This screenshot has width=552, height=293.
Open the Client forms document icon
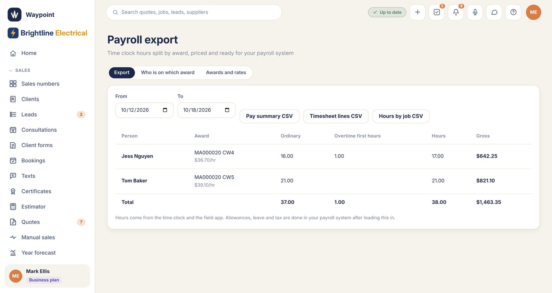(13, 145)
